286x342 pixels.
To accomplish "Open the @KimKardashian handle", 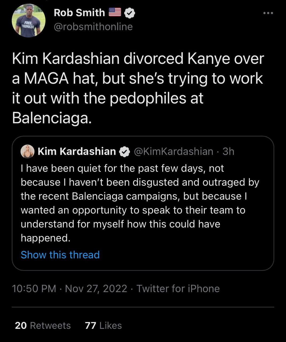I will pyautogui.click(x=173, y=151).
